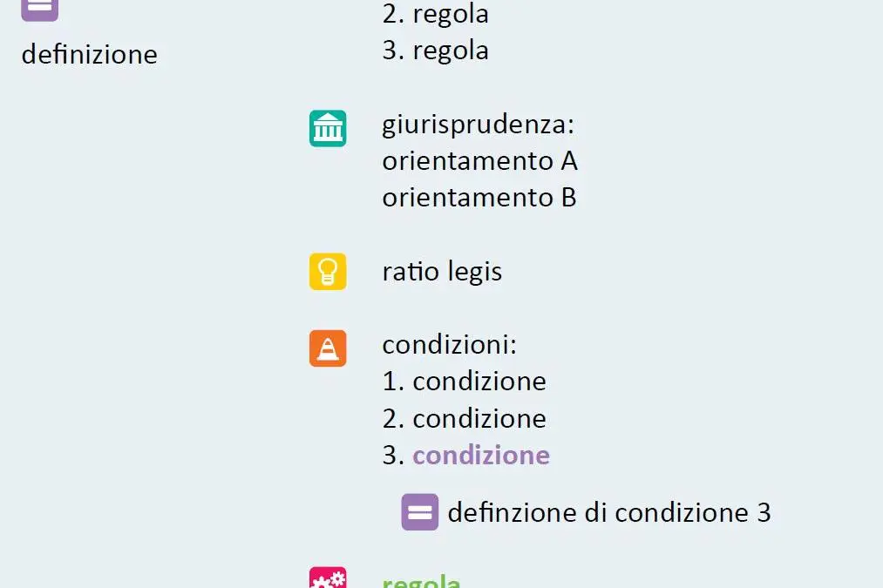This screenshot has height=588, width=883.
Task: Select list item 2. condizione
Action: coord(464,419)
